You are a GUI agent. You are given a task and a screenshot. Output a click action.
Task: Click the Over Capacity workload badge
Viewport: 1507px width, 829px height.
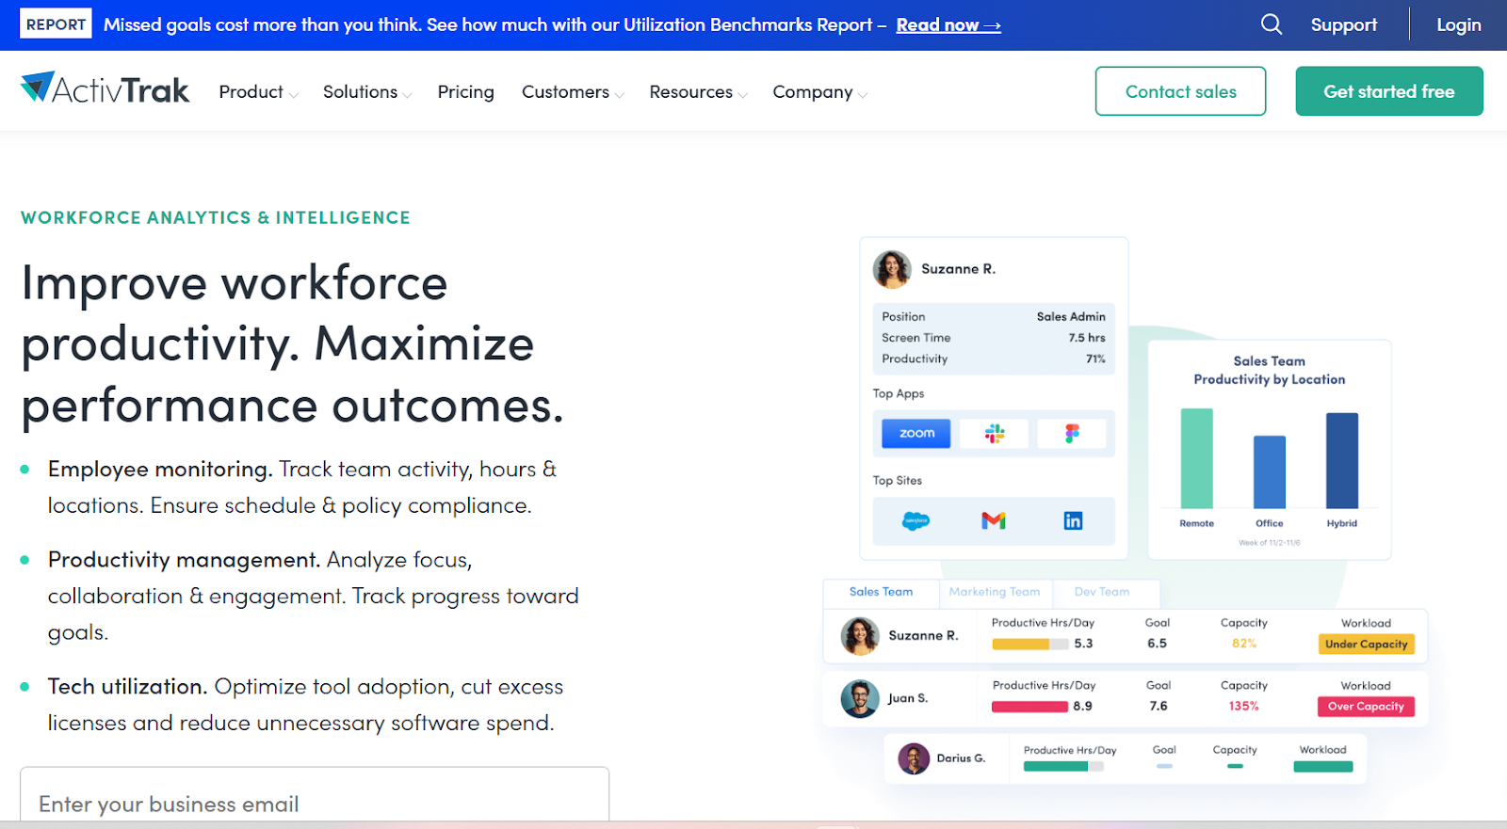tap(1366, 707)
